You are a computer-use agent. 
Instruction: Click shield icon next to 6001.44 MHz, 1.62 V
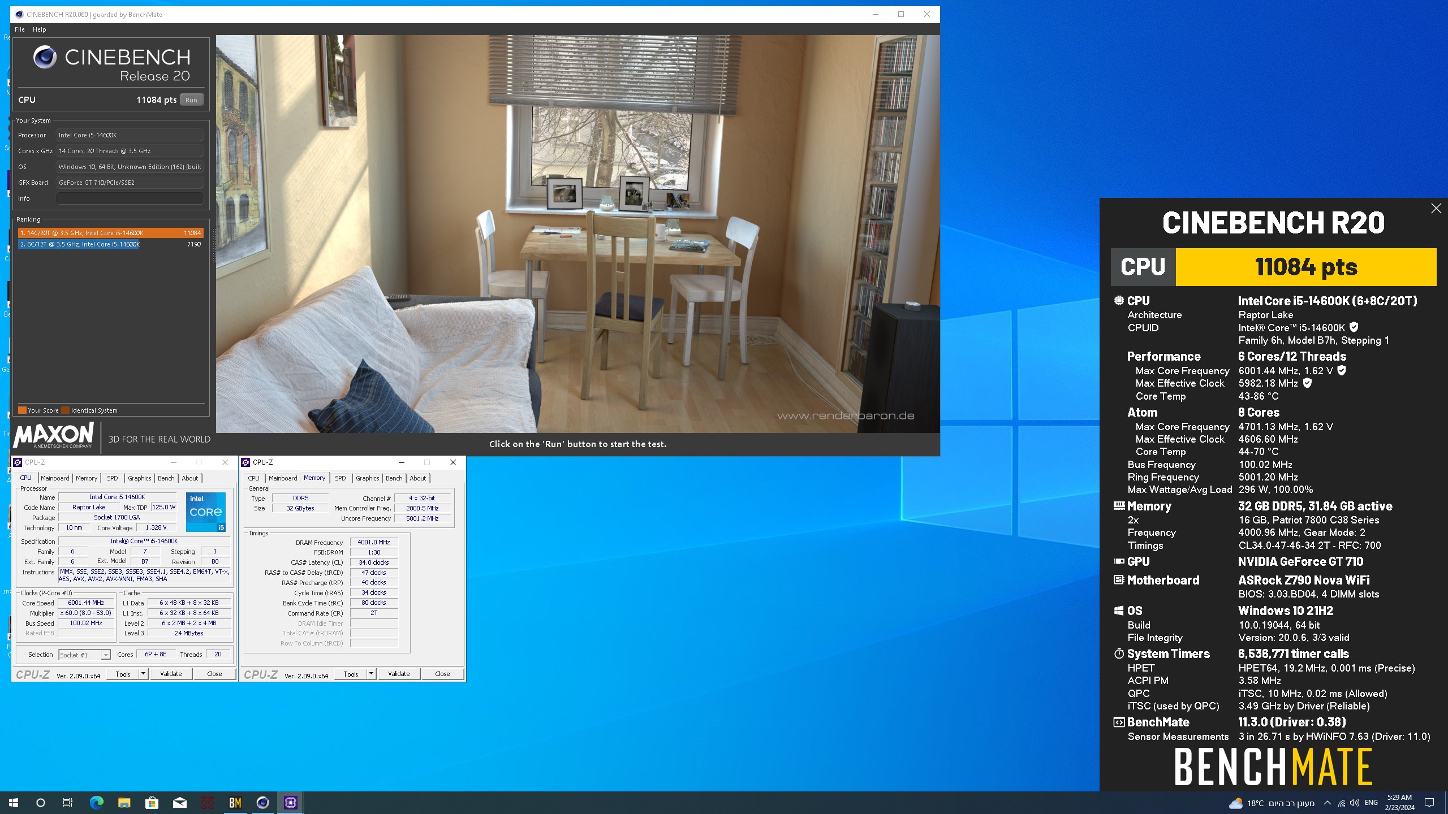point(1342,370)
